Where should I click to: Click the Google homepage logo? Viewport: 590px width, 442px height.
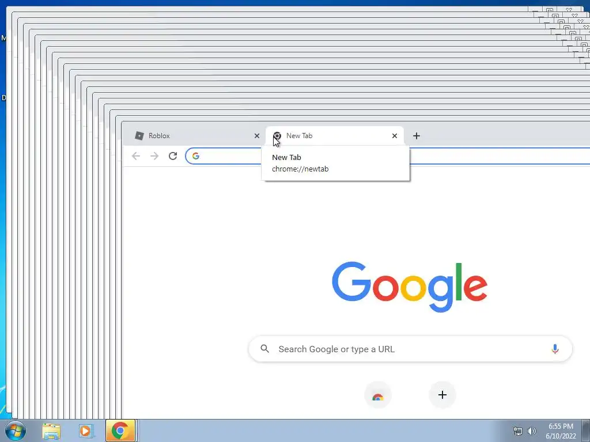pyautogui.click(x=410, y=287)
